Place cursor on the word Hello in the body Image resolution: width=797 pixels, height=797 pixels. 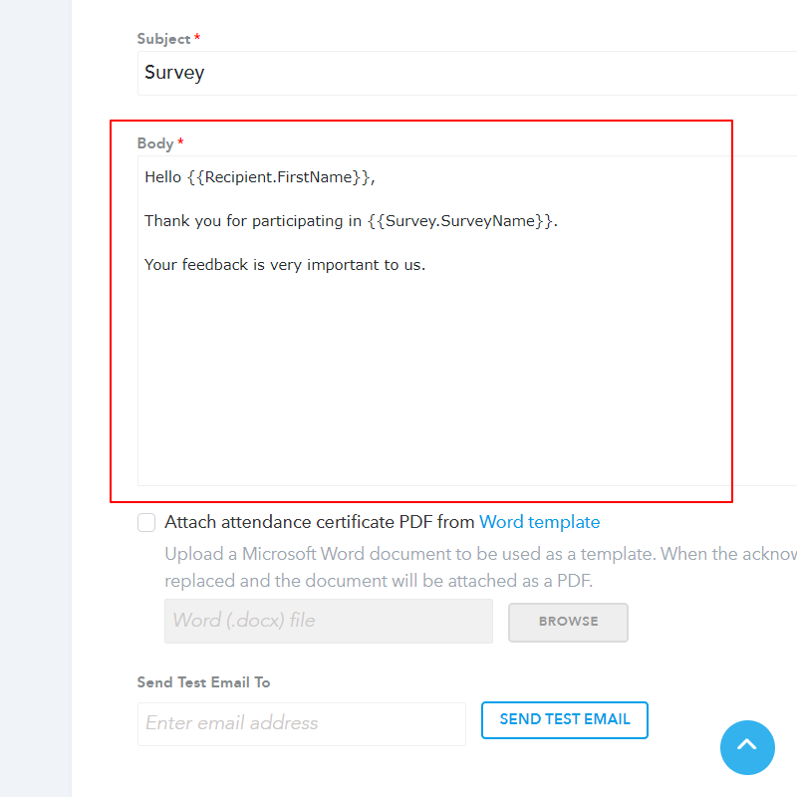click(x=162, y=177)
